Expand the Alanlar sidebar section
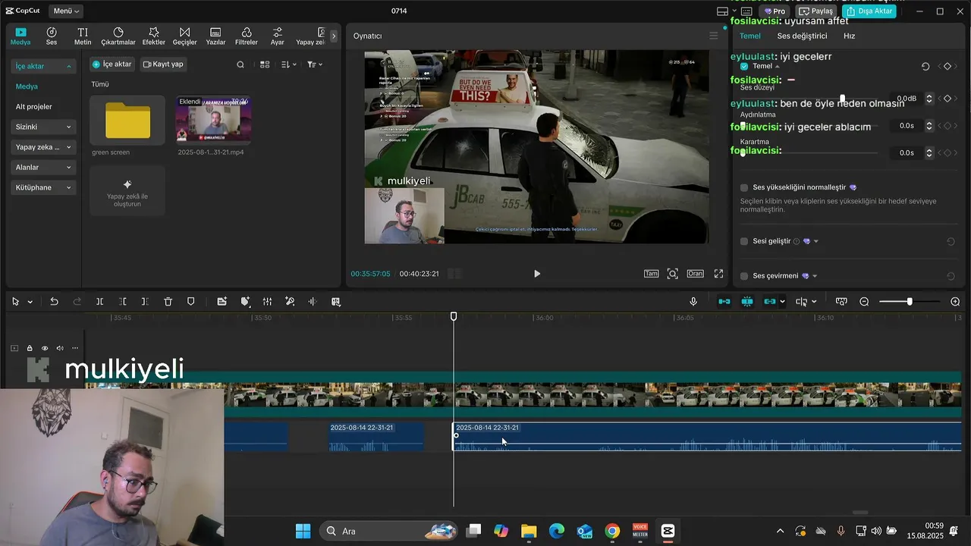 click(x=43, y=167)
